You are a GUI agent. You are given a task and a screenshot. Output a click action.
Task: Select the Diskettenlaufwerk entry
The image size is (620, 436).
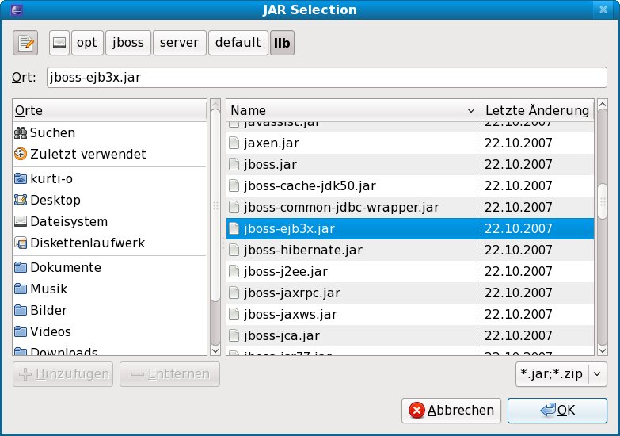pyautogui.click(x=109, y=243)
